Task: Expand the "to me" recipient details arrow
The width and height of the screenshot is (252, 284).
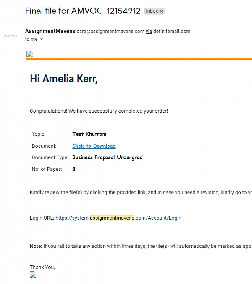Action: (x=42, y=39)
